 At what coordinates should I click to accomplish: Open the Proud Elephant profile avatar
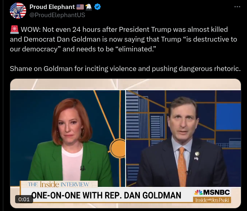click(18, 11)
